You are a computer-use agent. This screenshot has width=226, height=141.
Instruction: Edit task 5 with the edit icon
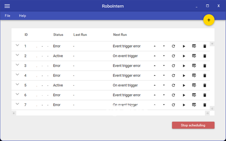click(194, 85)
